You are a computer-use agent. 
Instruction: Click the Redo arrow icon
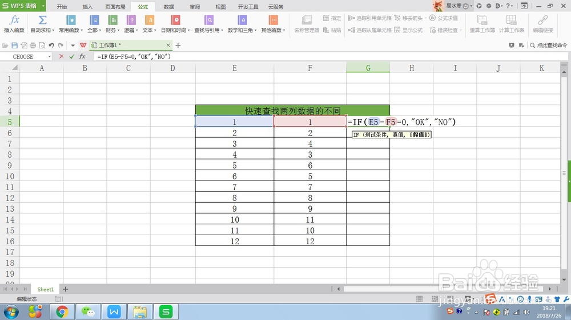click(x=61, y=46)
